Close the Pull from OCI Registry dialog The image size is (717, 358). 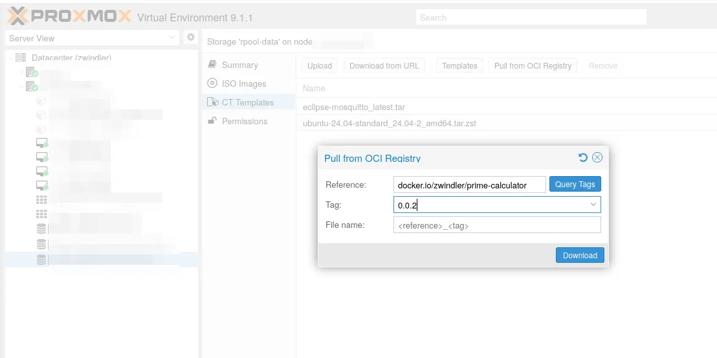point(597,157)
